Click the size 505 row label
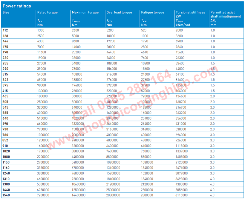Viewport: 245px width, 199px height. pyautogui.click(x=5, y=102)
